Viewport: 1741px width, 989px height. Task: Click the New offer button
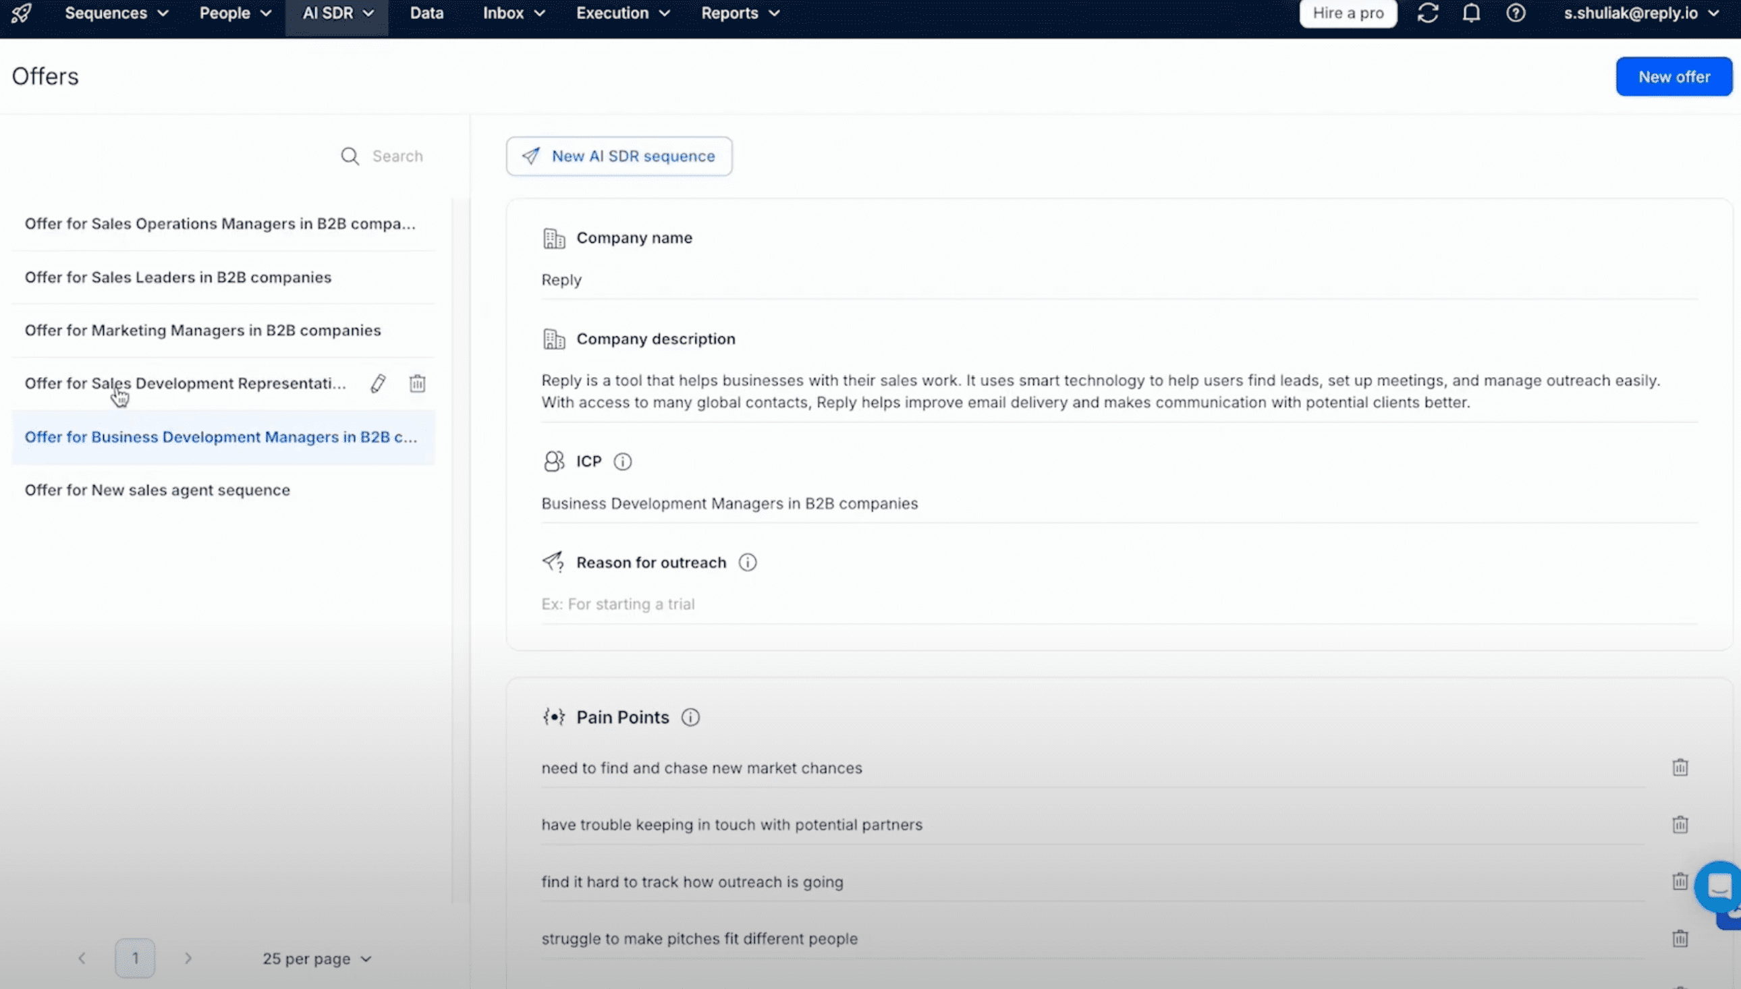[1673, 77]
